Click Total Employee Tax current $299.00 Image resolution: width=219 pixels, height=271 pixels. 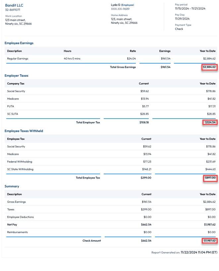tap(146, 178)
